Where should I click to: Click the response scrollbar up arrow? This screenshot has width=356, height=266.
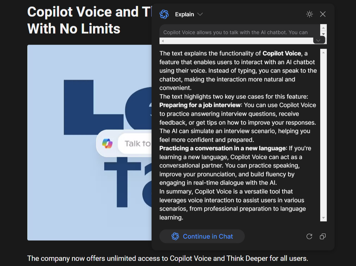(323, 53)
